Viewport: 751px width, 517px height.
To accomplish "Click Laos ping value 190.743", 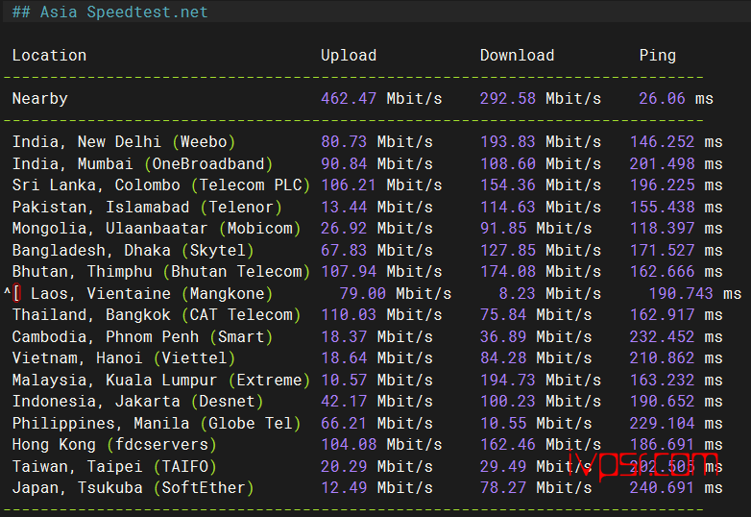I will click(x=681, y=293).
